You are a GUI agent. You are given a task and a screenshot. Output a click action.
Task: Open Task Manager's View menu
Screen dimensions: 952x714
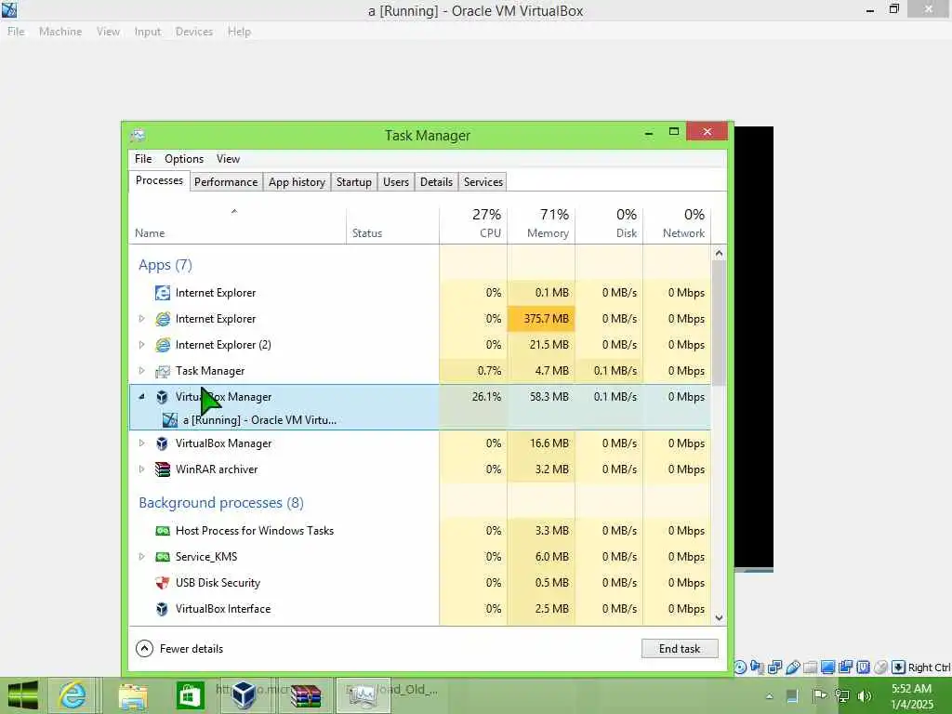[229, 159]
